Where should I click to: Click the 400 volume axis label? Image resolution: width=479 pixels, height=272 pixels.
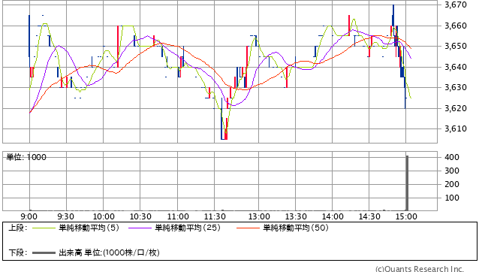[452, 157]
